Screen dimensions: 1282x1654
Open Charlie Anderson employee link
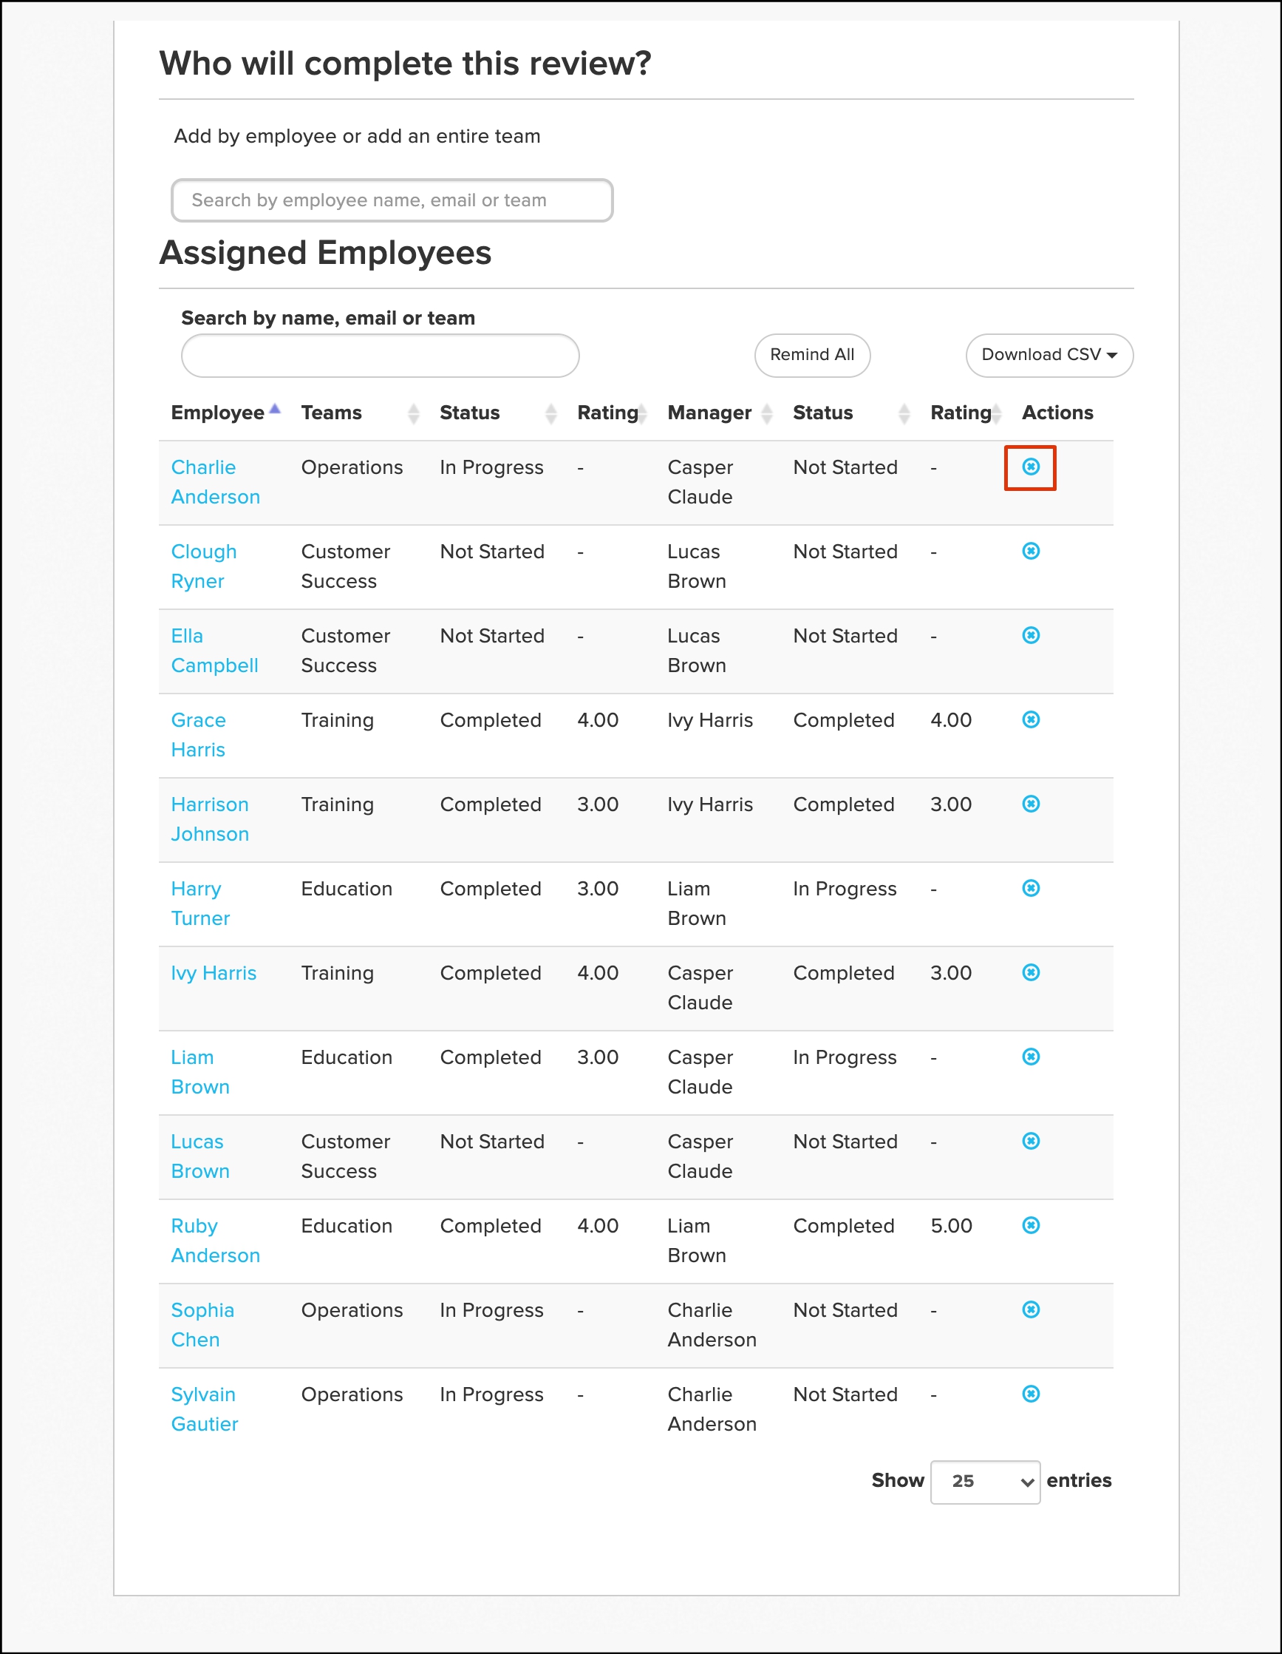click(216, 481)
